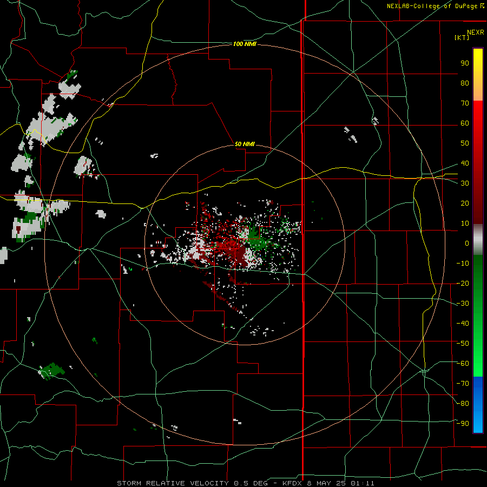Click the yellow top segment of the color bar
487x487 pixels.
[478, 75]
